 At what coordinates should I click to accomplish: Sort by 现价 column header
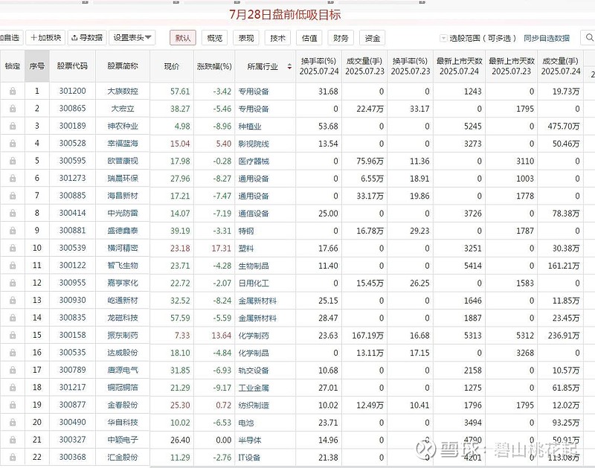172,66
